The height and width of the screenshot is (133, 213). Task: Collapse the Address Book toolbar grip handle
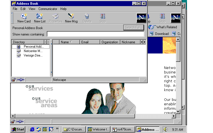pos(12,18)
